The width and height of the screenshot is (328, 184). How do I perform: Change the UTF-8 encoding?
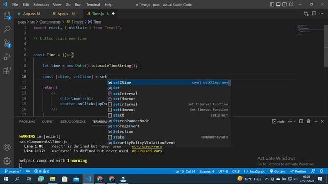(223, 171)
